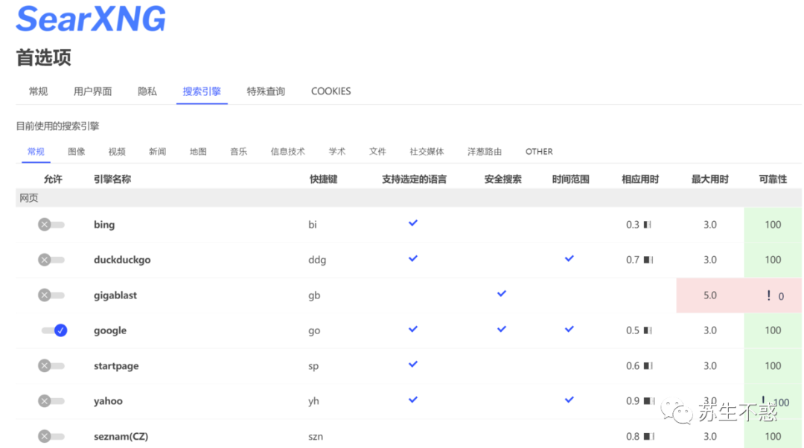Click google's time range checkmark
Screen dimensions: 804x448
(569, 329)
